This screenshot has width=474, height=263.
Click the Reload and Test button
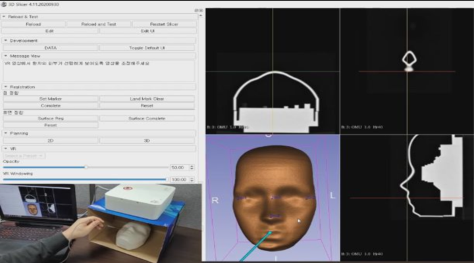point(99,24)
